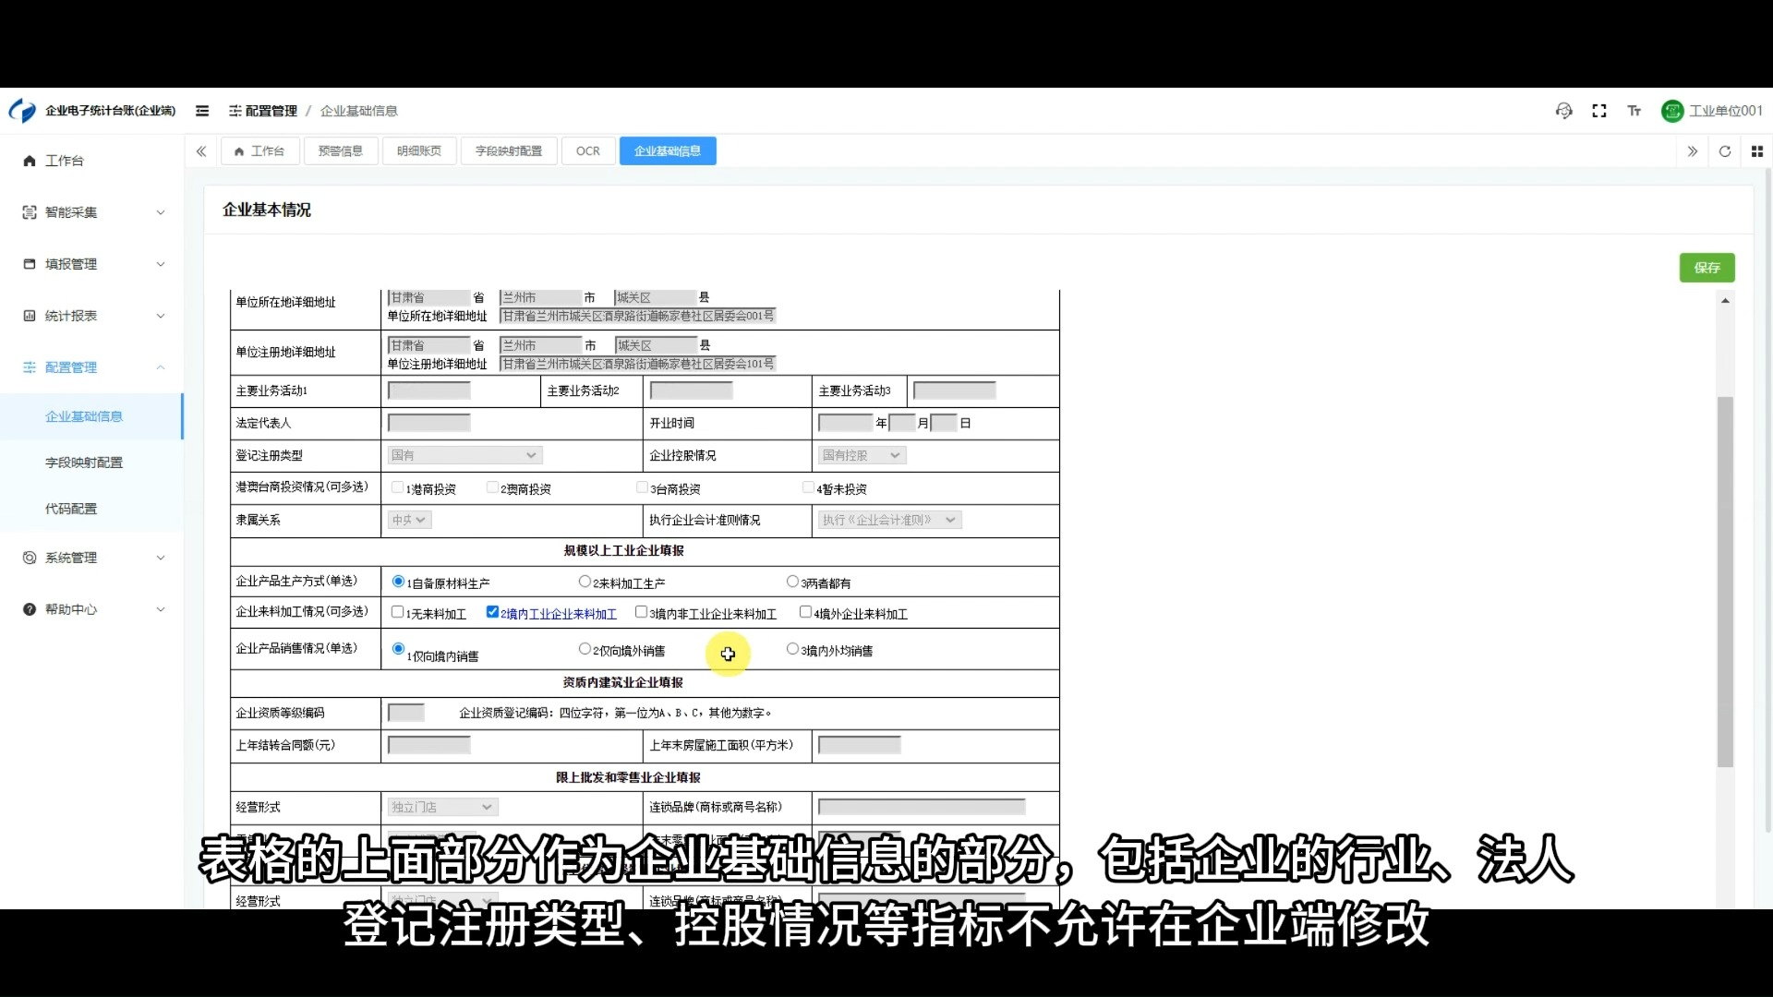Click the 开业时间 year input field
The width and height of the screenshot is (1773, 997).
[x=846, y=423]
